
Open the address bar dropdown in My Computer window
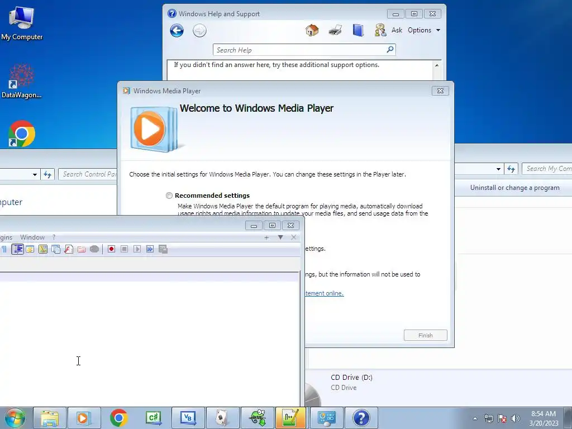coord(498,169)
